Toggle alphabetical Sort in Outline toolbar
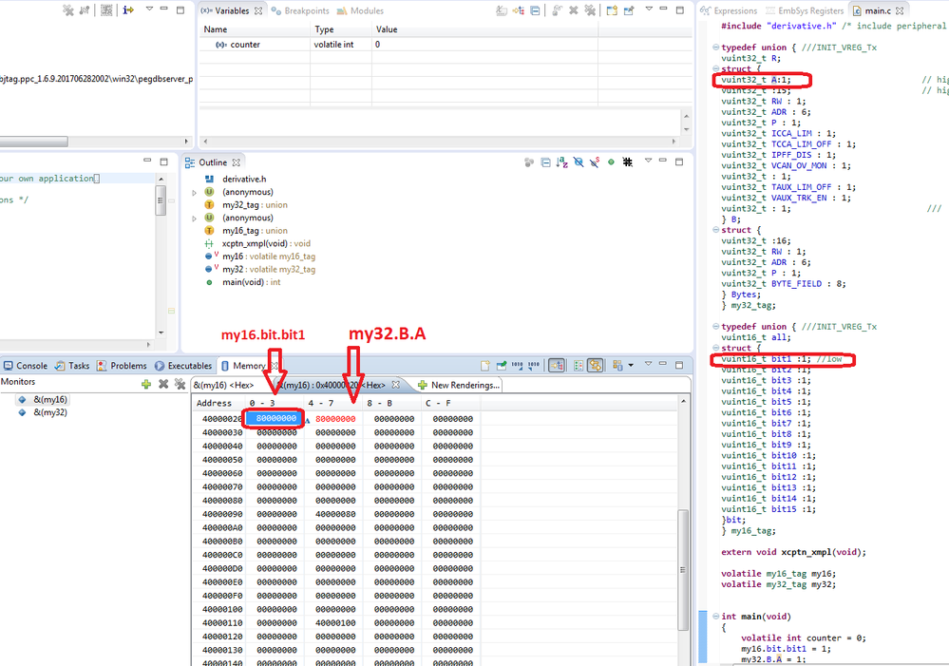This screenshot has height=666, width=949. [562, 162]
